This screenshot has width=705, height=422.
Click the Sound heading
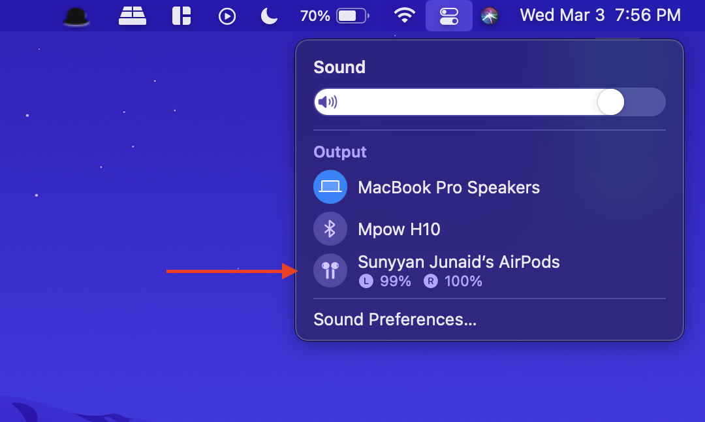point(339,67)
